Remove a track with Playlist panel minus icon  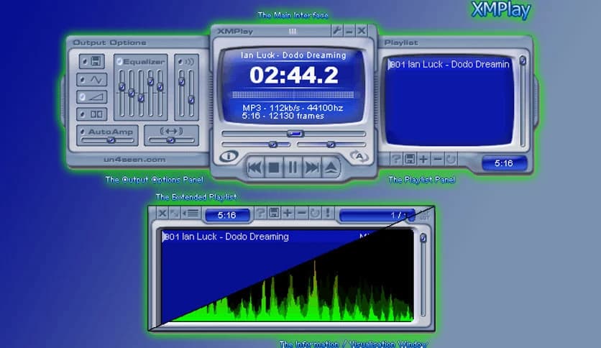click(x=437, y=159)
